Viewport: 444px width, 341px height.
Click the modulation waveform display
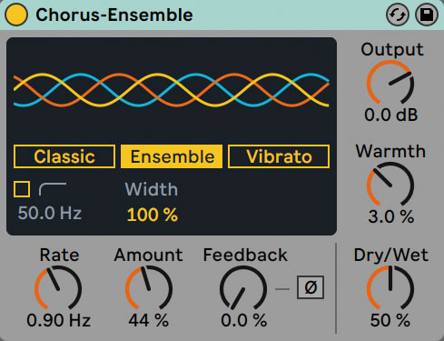[172, 90]
